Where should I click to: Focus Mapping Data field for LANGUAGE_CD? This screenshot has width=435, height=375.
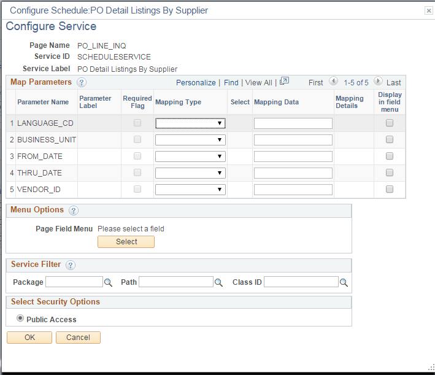(x=293, y=123)
